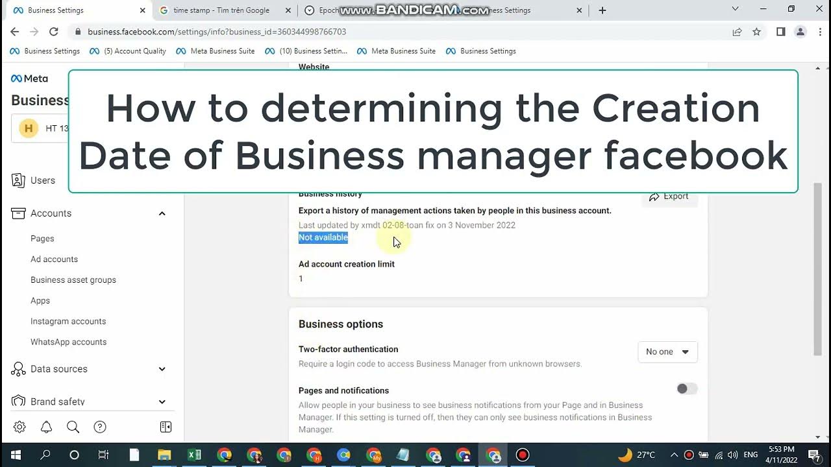
Task: Switch the ENG input language
Action: (x=750, y=455)
